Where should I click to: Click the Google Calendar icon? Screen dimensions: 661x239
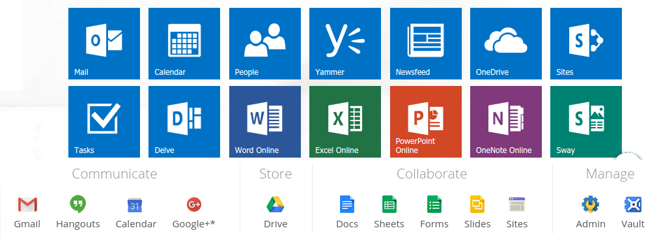pos(135,205)
